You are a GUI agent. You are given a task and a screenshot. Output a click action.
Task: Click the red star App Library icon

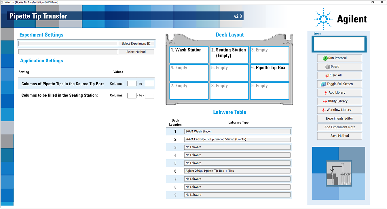[325, 93]
